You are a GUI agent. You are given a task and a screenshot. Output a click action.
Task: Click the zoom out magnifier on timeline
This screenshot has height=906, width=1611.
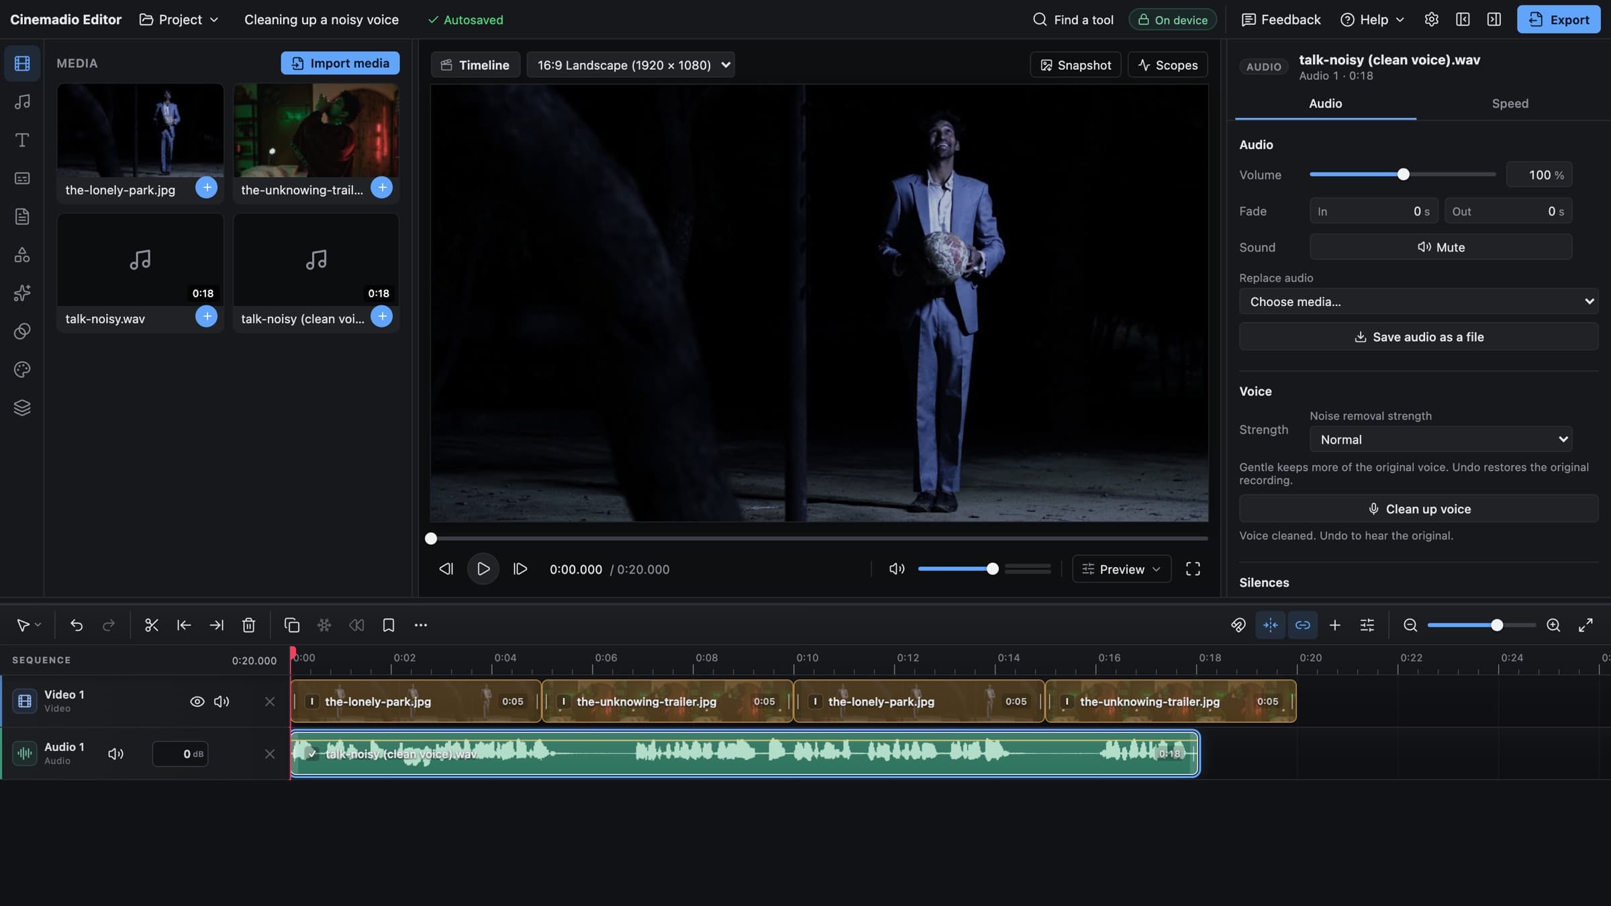pyautogui.click(x=1410, y=625)
